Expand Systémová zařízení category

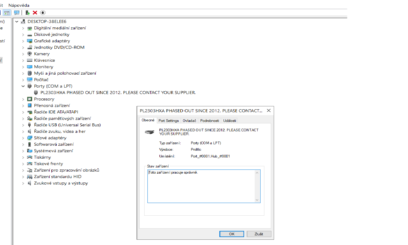pyautogui.click(x=23, y=151)
